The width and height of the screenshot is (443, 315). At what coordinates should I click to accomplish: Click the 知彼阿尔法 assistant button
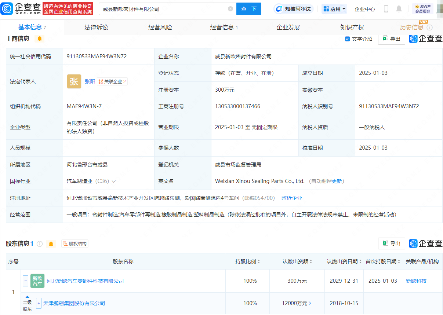pos(294,9)
